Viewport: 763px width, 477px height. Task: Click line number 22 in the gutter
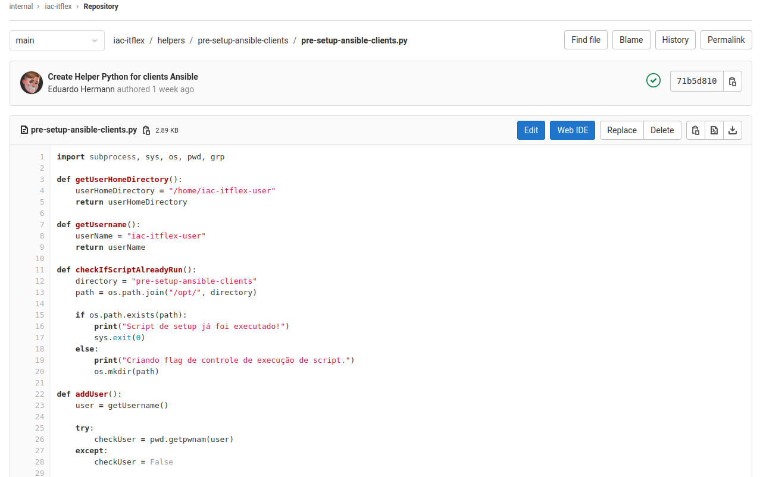40,394
